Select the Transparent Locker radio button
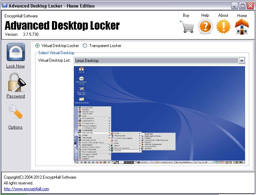256x195 pixels. [85, 46]
